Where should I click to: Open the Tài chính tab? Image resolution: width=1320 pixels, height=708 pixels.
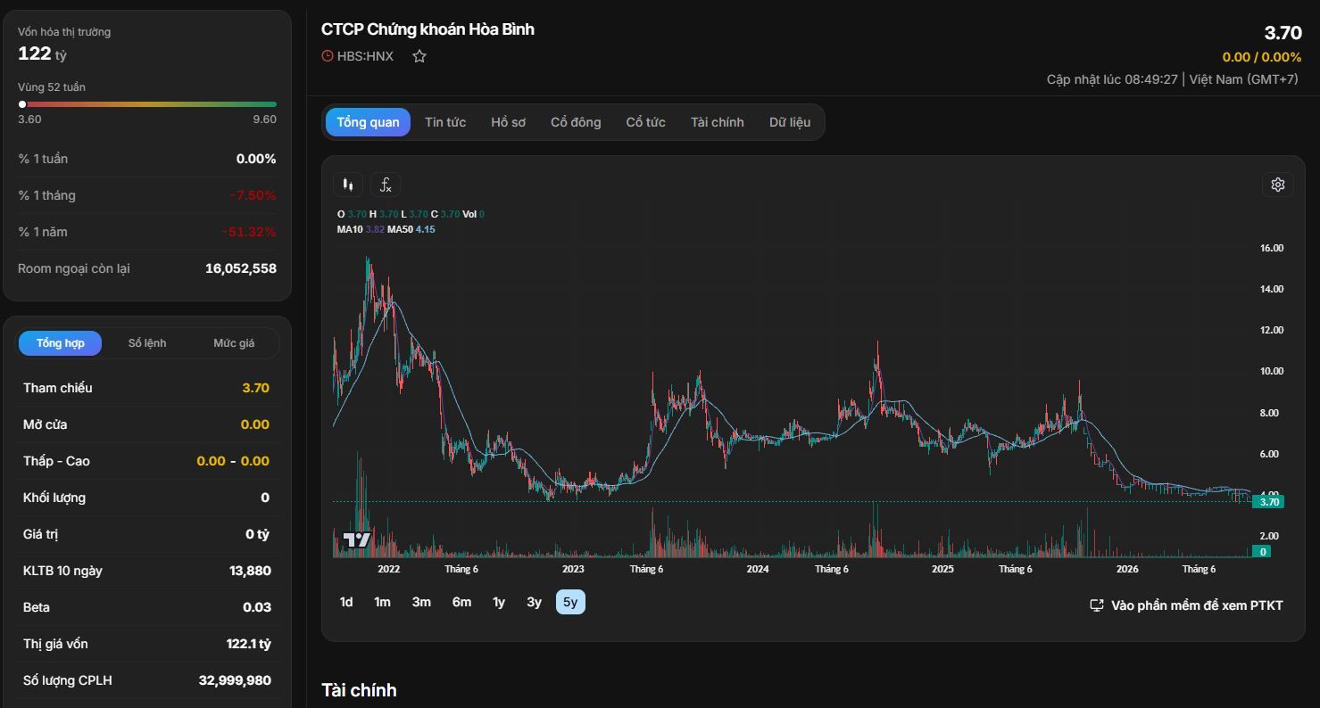click(717, 122)
